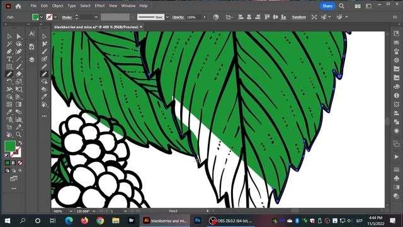This screenshot has width=403, height=227.
Task: Click the opacity 100% input field
Action: pos(194,17)
